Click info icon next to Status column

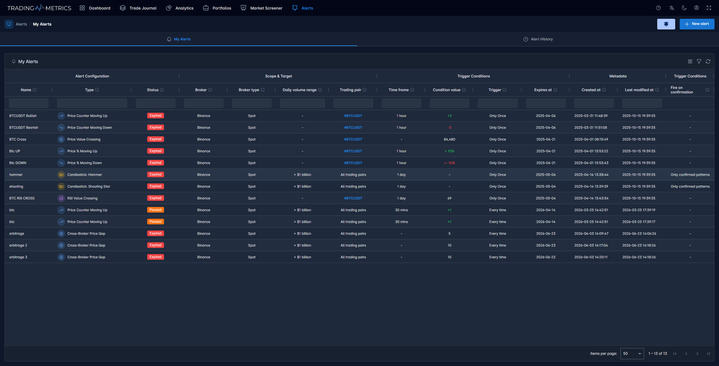[x=162, y=90]
